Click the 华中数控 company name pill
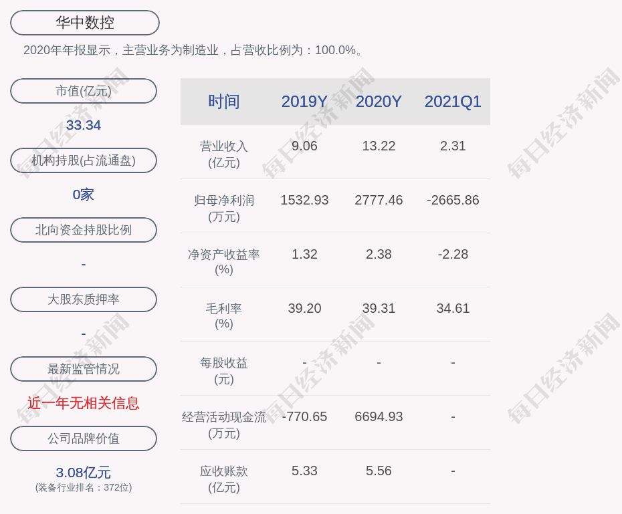This screenshot has width=622, height=514. coord(85,23)
